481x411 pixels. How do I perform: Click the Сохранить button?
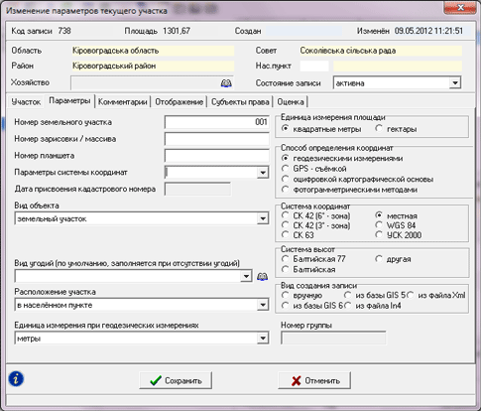pyautogui.click(x=176, y=380)
